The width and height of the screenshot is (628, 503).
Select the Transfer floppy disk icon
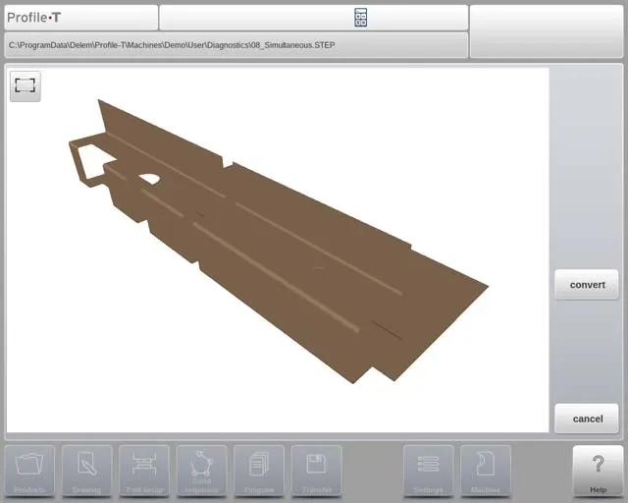(316, 471)
